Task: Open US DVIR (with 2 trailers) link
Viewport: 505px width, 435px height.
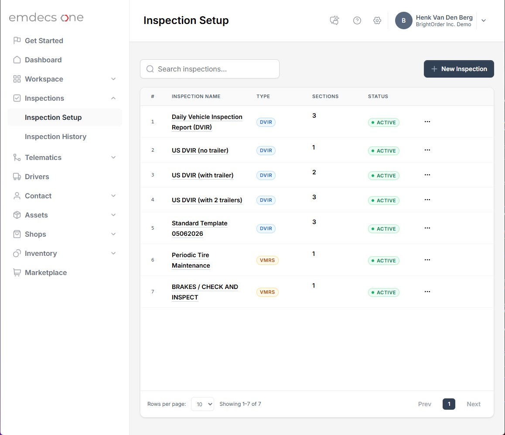Action: click(207, 200)
